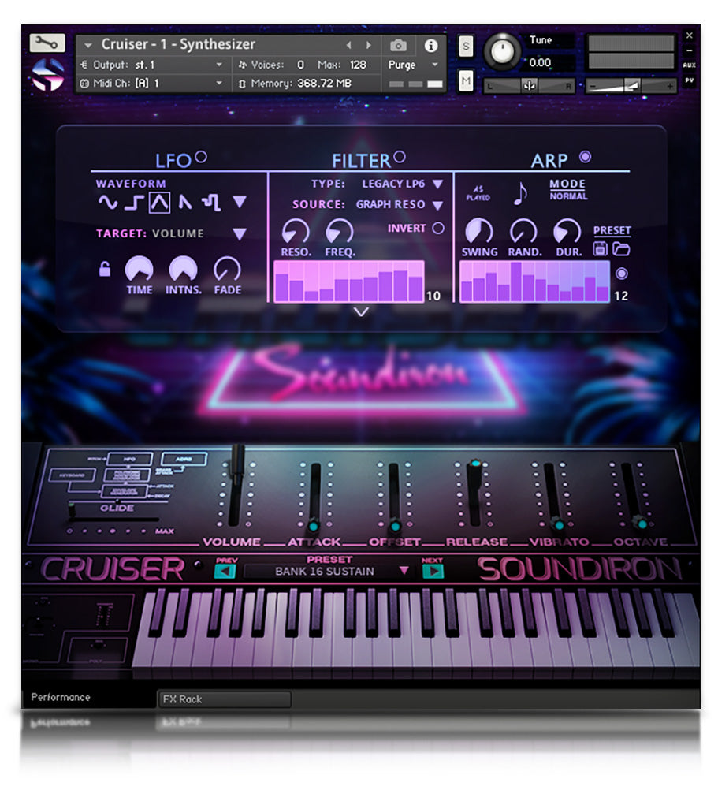This screenshot has height=790, width=718.
Task: Toggle the ARP on/off indicator
Action: coord(584,157)
